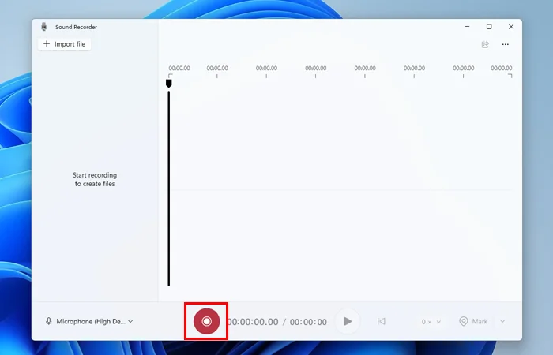Image resolution: width=553 pixels, height=355 pixels.
Task: Click the Import file button
Action: pyautogui.click(x=65, y=44)
